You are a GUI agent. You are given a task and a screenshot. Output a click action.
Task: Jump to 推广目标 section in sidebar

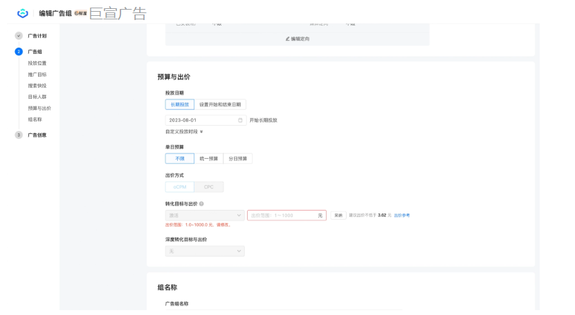(x=37, y=75)
